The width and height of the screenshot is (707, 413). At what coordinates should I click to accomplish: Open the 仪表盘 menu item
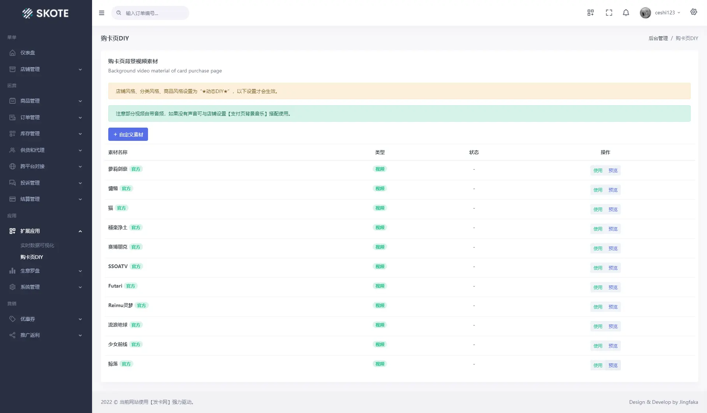(x=28, y=53)
